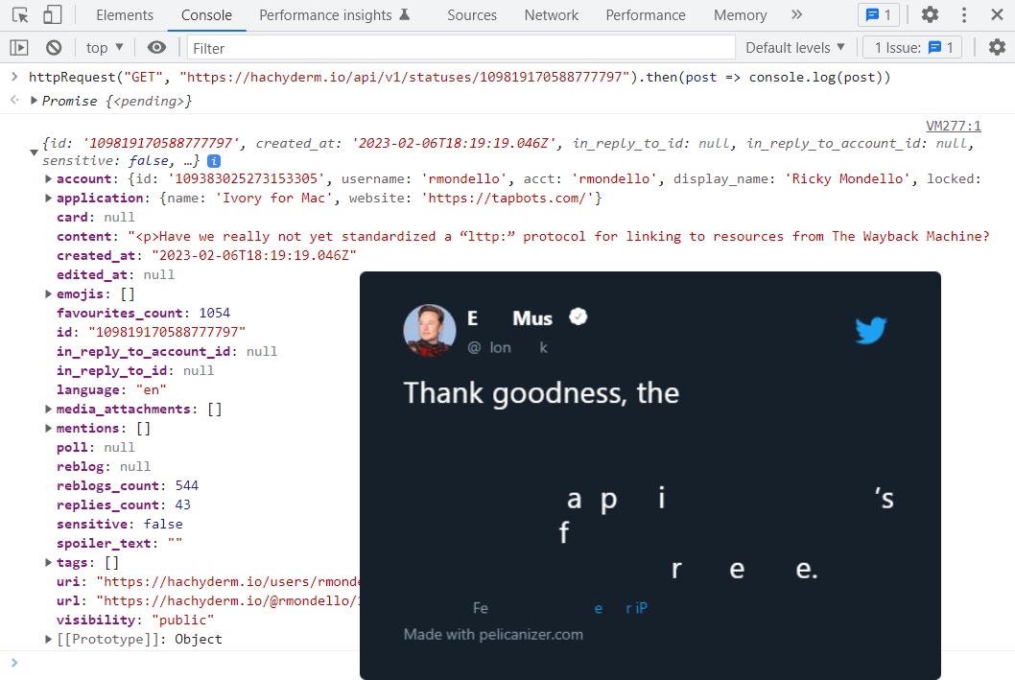Open console settings gear beside issues

pos(997,47)
